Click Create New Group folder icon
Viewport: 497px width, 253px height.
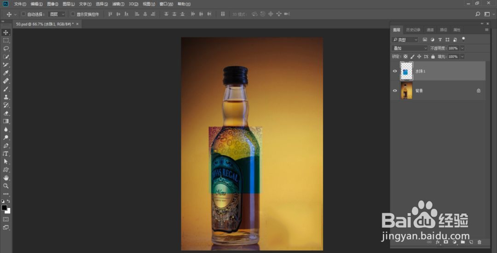point(462,242)
